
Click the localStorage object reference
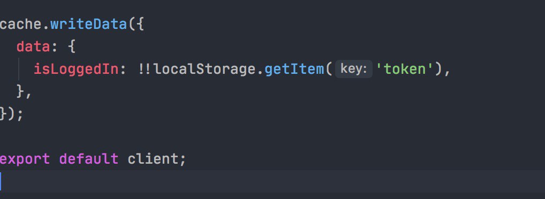pyautogui.click(x=205, y=70)
